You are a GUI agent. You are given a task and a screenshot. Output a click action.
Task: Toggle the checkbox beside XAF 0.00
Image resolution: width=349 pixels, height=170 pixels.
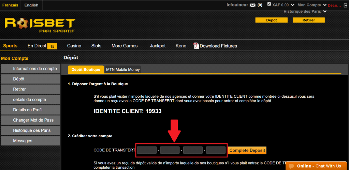click(x=269, y=4)
